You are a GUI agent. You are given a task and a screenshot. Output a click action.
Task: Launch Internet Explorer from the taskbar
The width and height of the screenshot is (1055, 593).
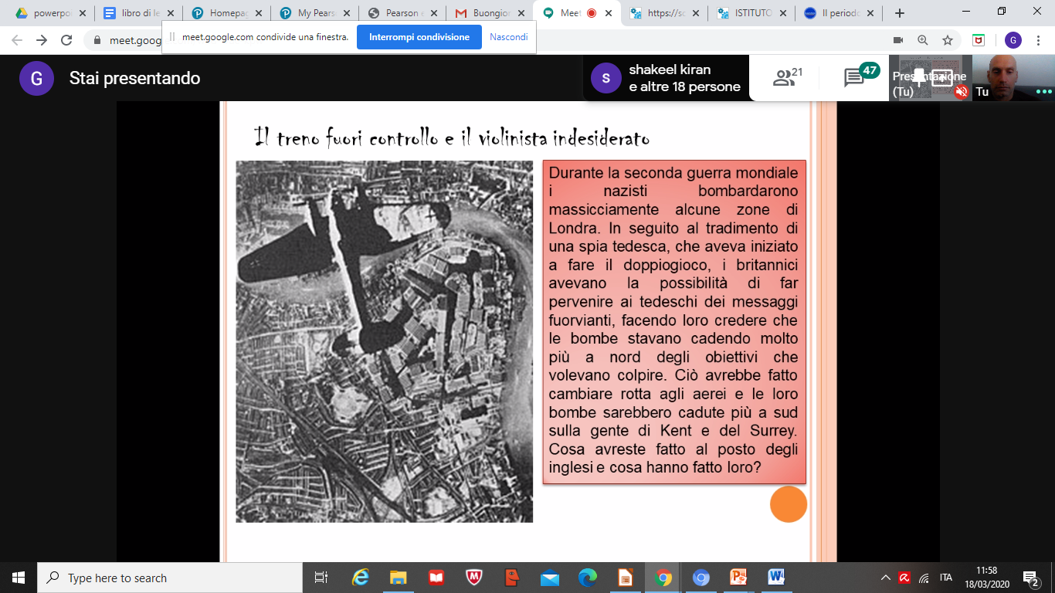point(361,578)
